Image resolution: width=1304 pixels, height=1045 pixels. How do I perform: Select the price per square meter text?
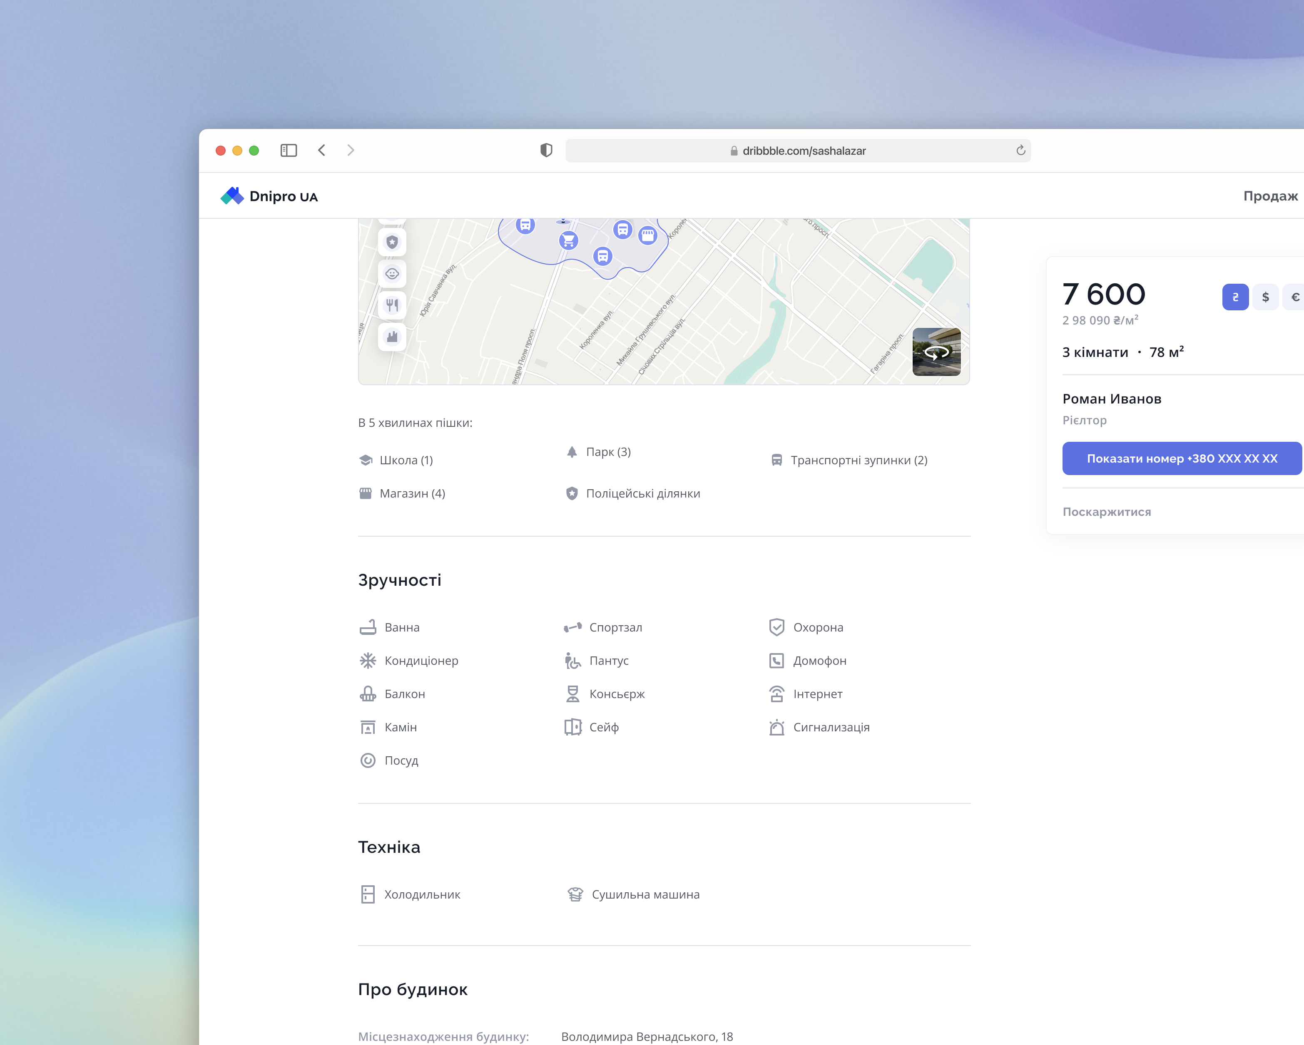coord(1100,320)
